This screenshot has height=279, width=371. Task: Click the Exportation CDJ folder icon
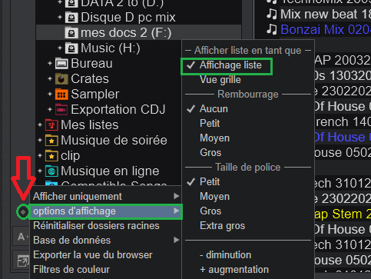coord(61,110)
